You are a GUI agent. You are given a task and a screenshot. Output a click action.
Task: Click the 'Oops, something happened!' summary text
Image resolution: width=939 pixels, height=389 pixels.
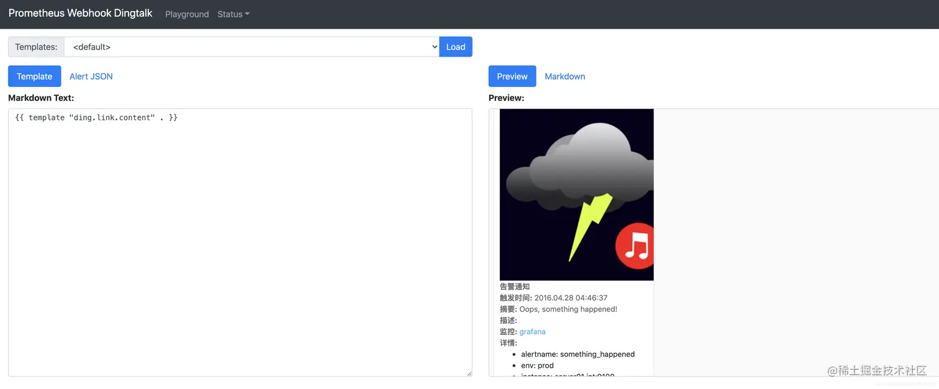point(568,309)
